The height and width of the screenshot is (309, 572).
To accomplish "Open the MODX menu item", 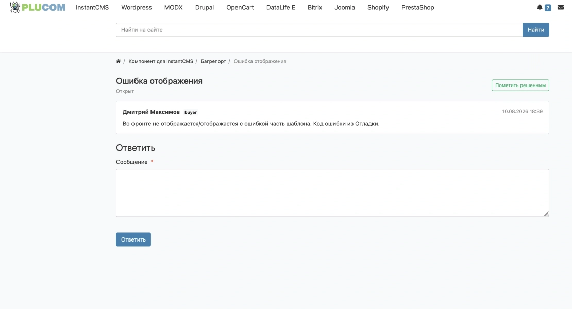I will click(x=173, y=7).
